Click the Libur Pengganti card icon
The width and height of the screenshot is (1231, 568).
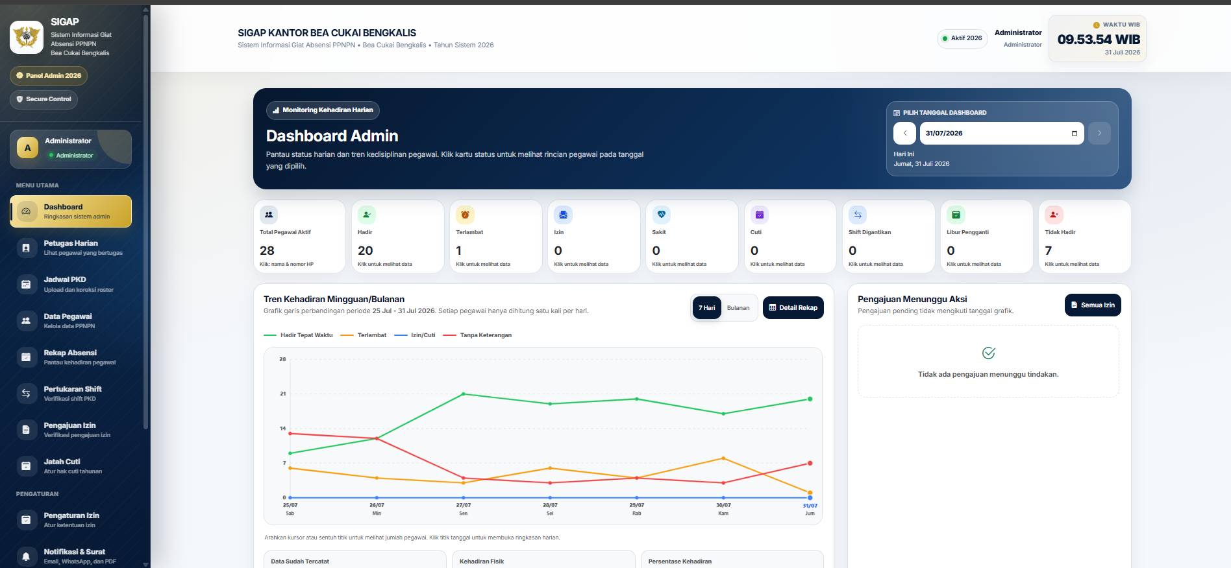point(956,215)
